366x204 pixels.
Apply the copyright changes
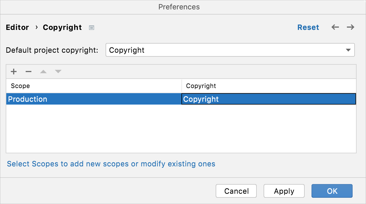284,191
